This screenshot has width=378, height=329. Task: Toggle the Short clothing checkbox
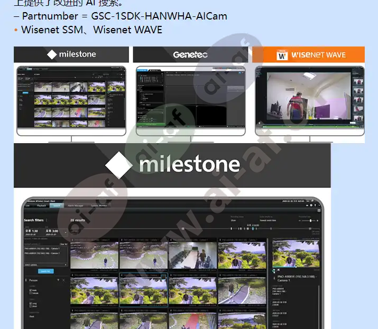(31, 306)
